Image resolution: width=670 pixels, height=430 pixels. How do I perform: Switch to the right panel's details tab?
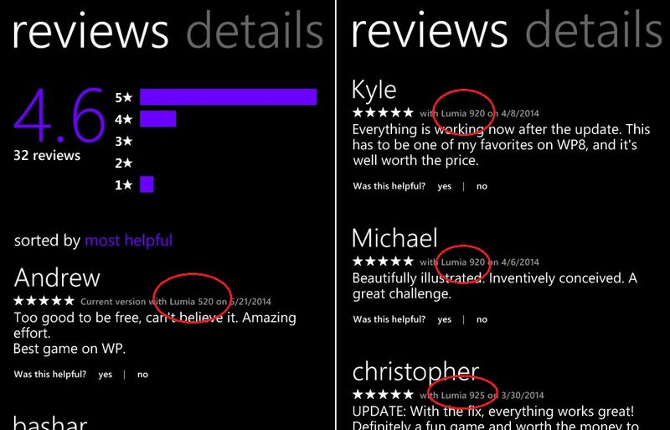point(594,30)
